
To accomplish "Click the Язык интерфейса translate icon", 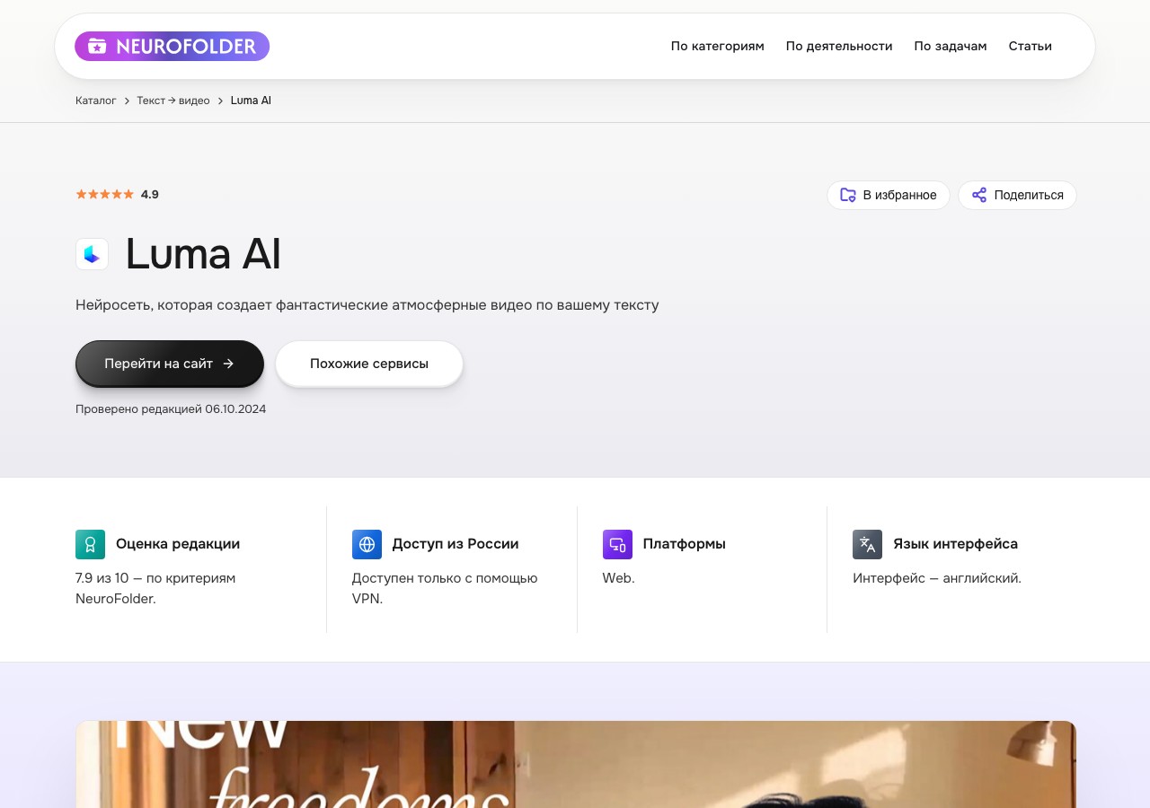I will coord(867,544).
